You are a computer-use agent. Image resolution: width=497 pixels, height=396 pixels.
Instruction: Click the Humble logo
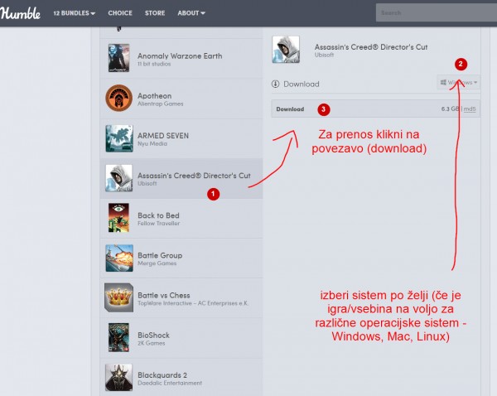(20, 13)
